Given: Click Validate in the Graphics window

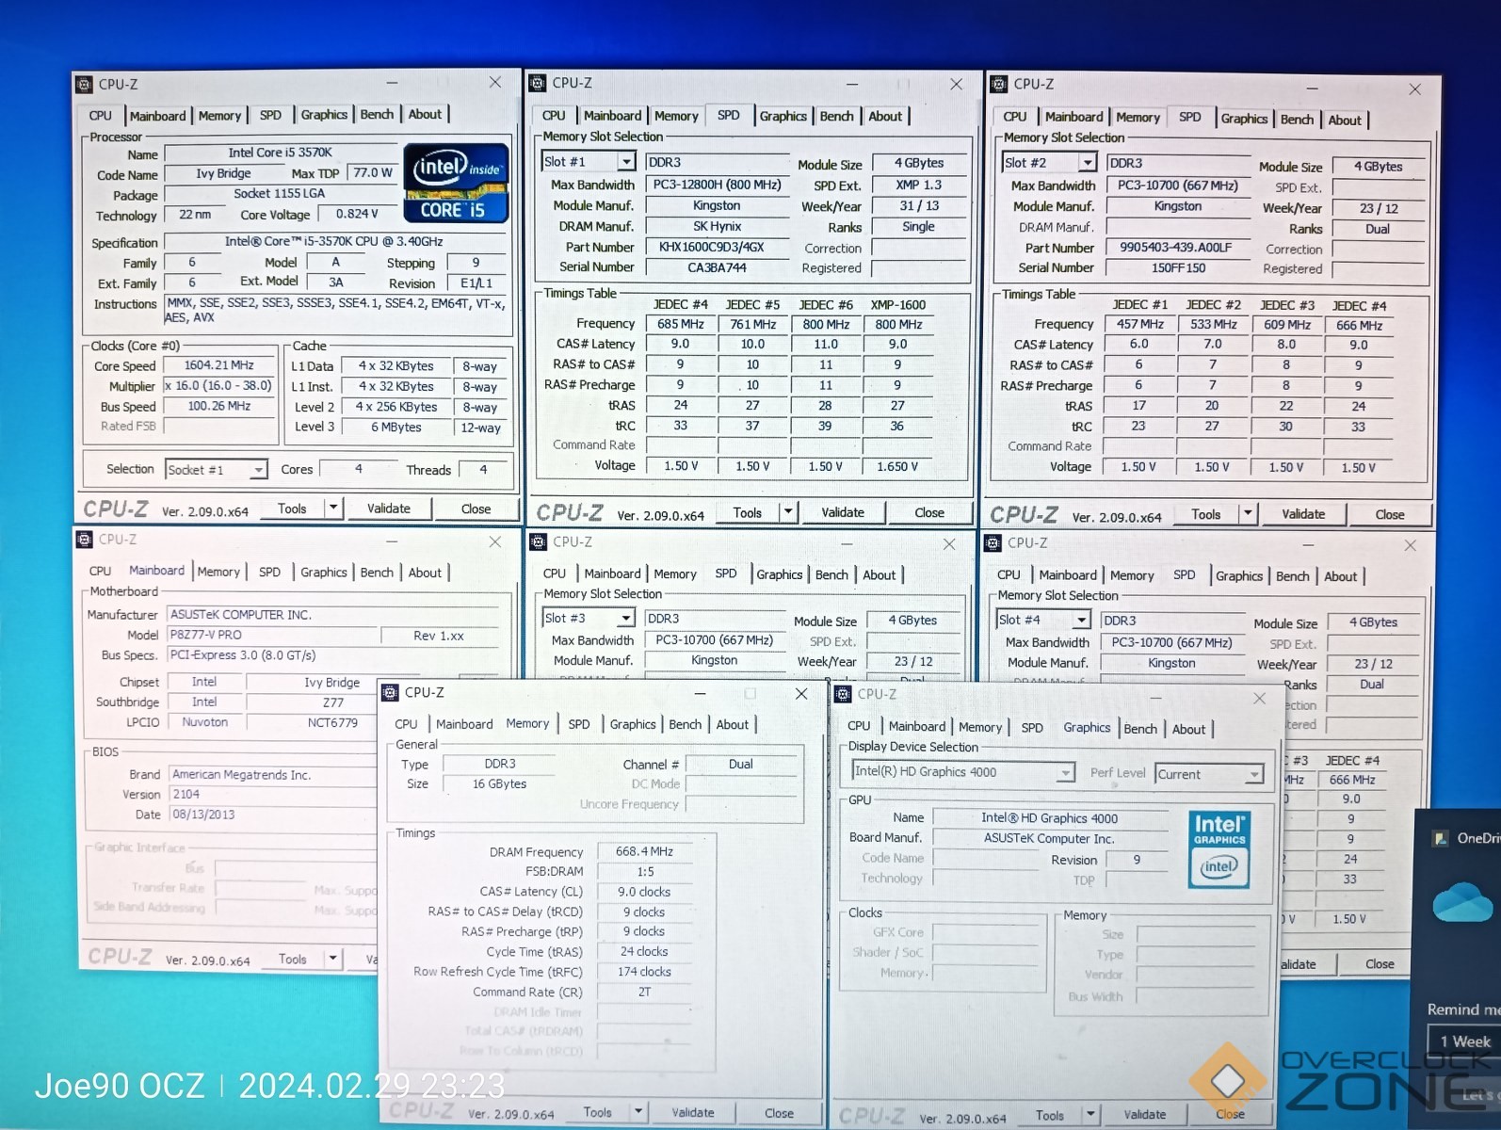Looking at the screenshot, I should [1145, 1115].
